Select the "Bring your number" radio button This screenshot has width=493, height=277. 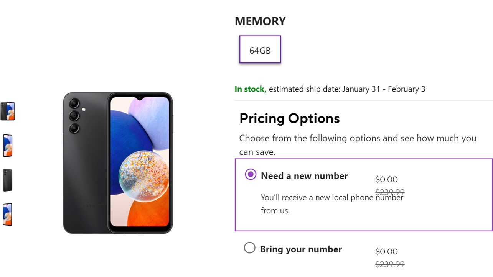[x=250, y=248]
